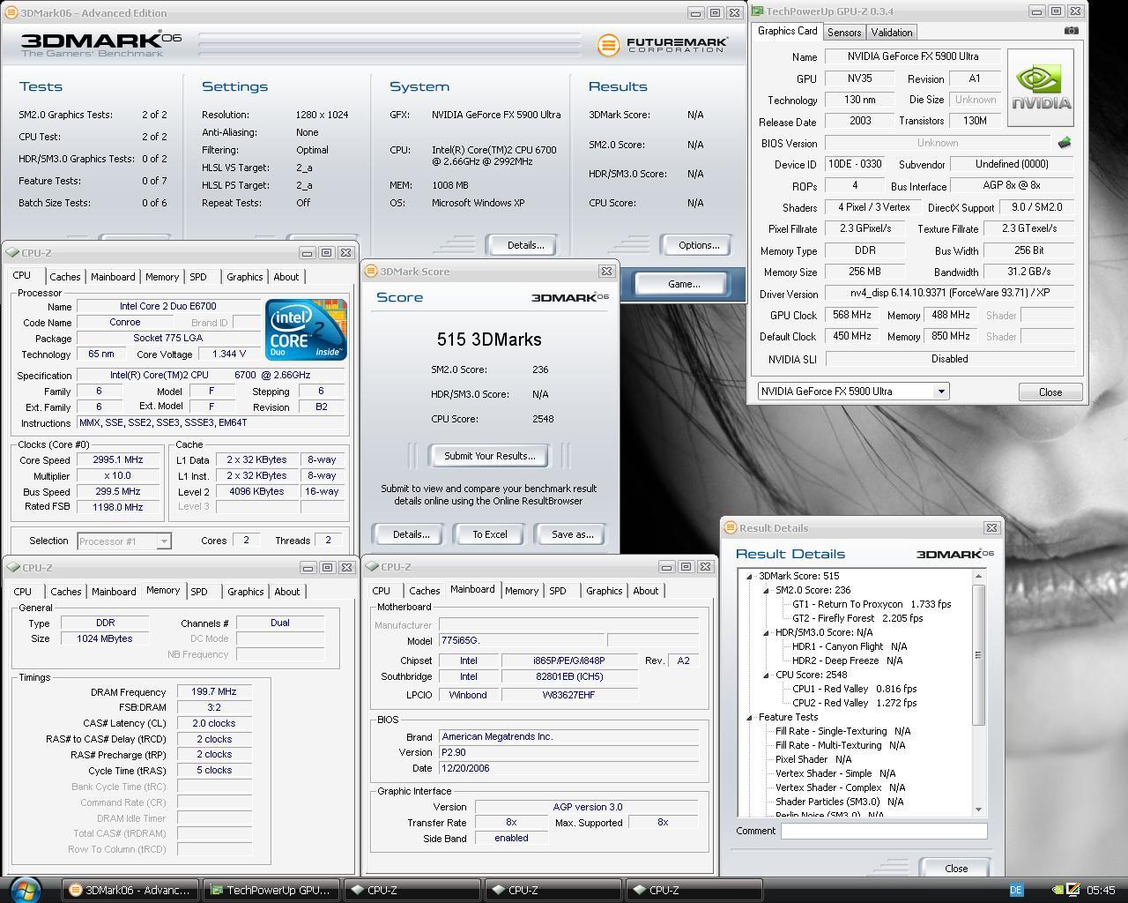The width and height of the screenshot is (1128, 903).
Task: Click the Game button in 3DMark06
Action: click(x=684, y=284)
